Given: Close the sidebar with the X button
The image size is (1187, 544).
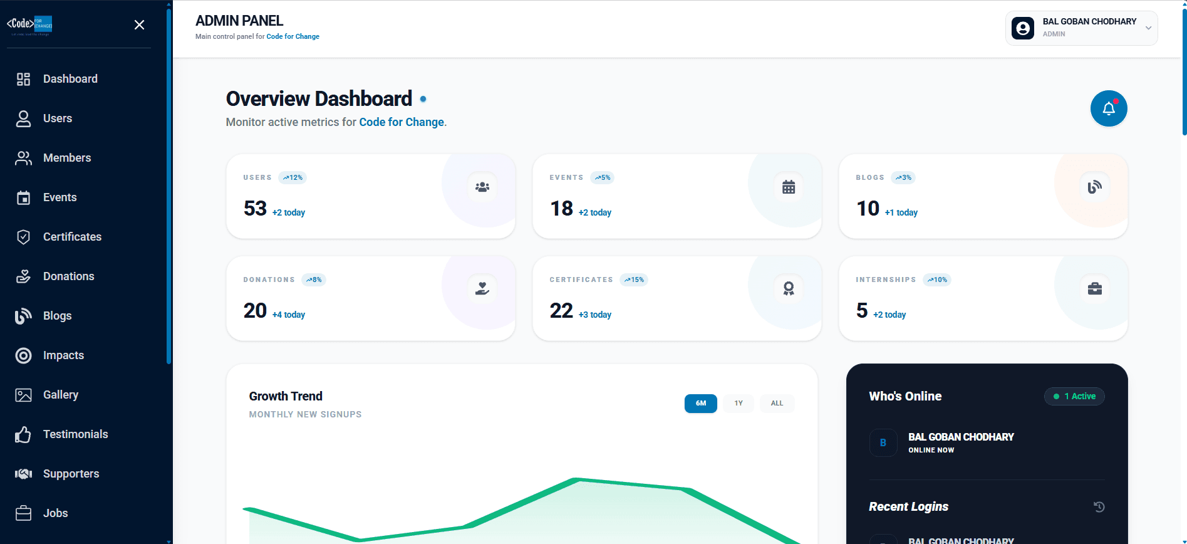Looking at the screenshot, I should click(139, 24).
